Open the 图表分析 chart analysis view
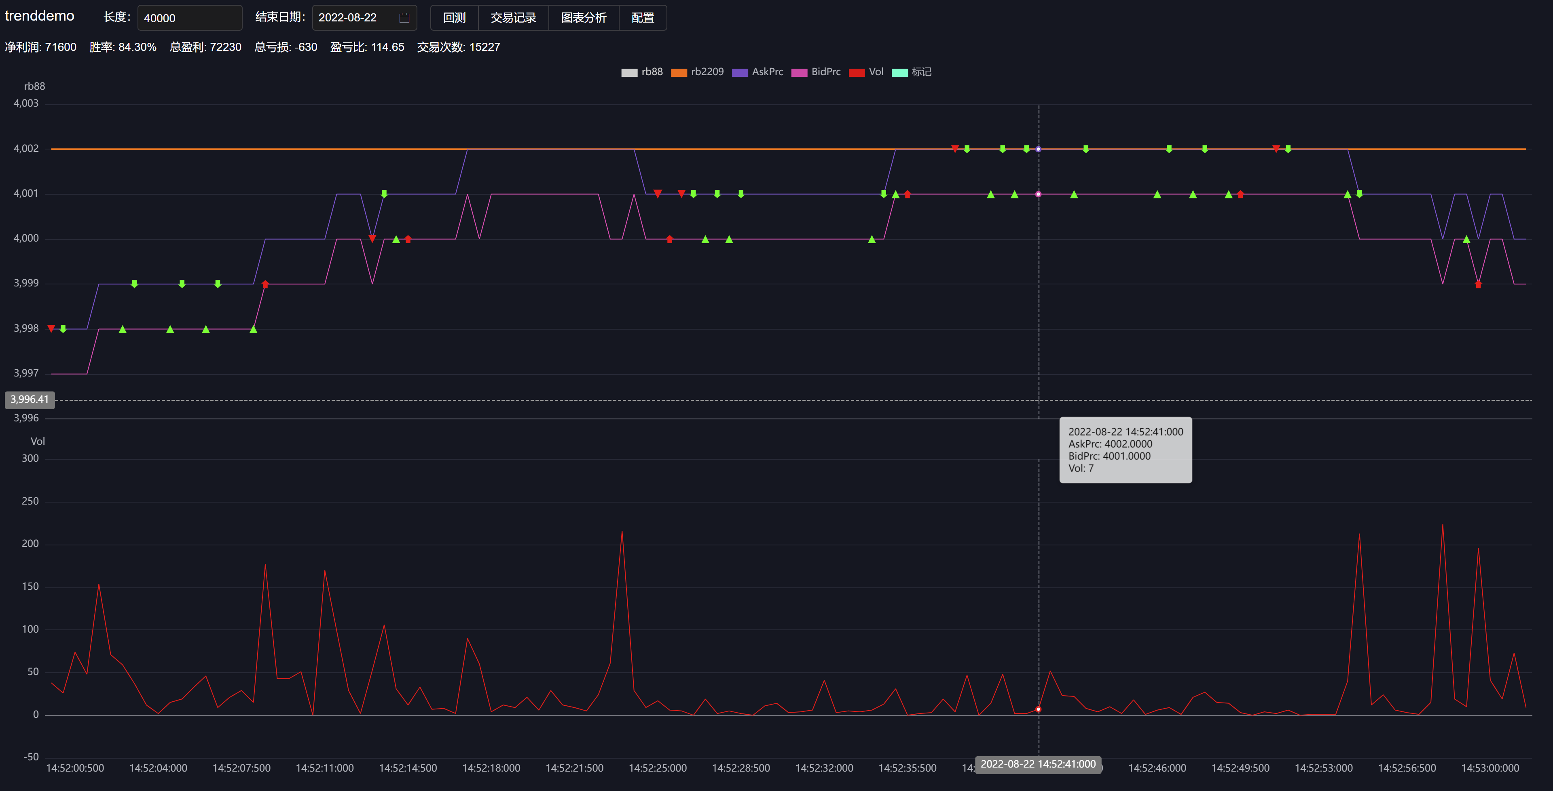 [x=584, y=18]
